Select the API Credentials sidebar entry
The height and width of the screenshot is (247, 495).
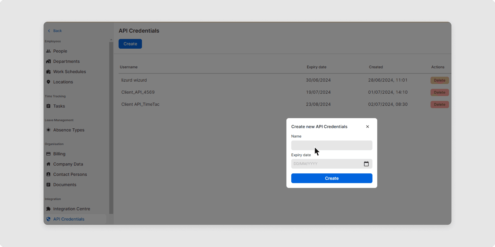(69, 219)
